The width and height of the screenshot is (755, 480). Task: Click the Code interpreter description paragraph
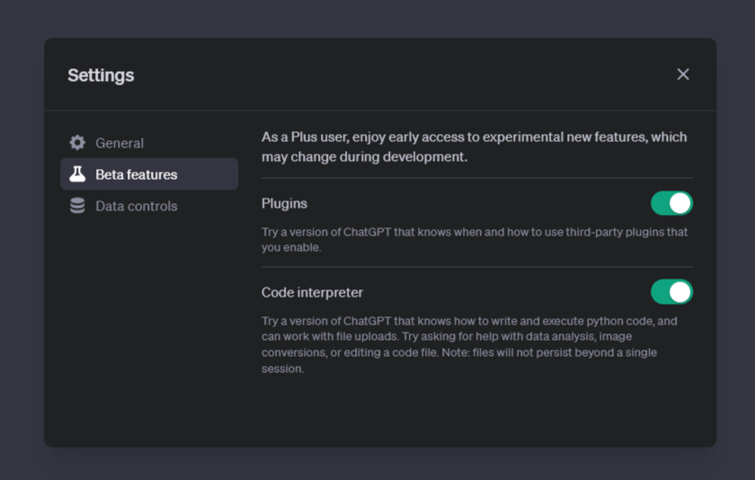click(469, 344)
